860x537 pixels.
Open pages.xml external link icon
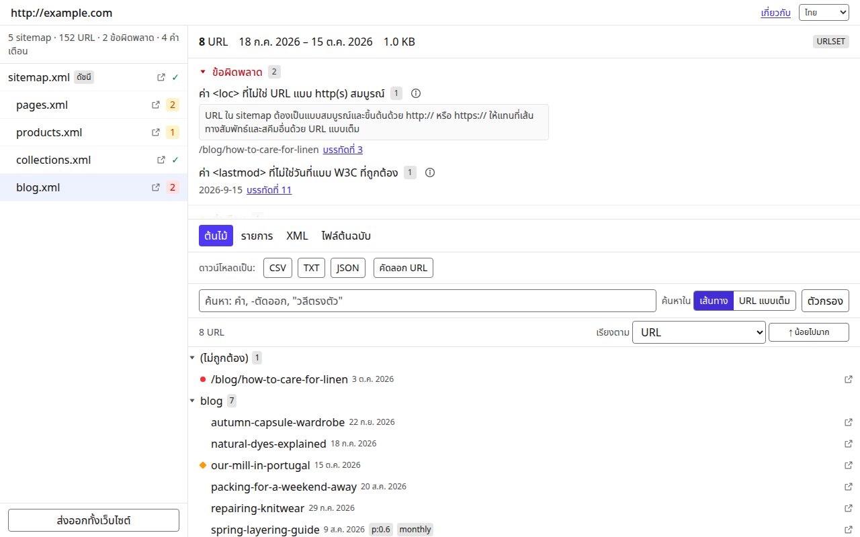pos(156,105)
